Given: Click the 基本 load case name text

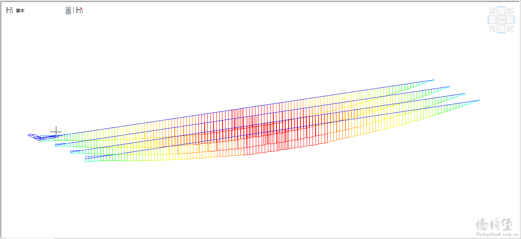Looking at the screenshot, I should pyautogui.click(x=20, y=11).
